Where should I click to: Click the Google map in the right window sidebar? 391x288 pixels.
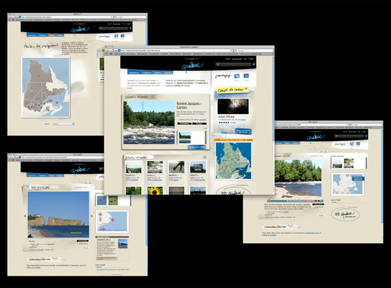pyautogui.click(x=347, y=184)
